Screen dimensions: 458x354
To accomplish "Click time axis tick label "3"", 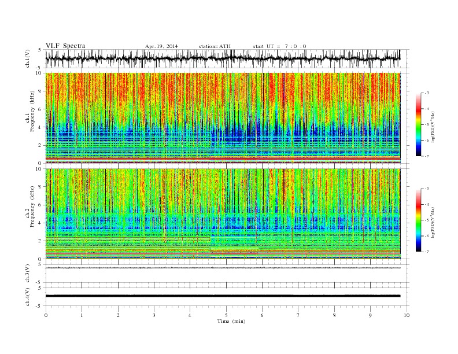I will point(154,315).
